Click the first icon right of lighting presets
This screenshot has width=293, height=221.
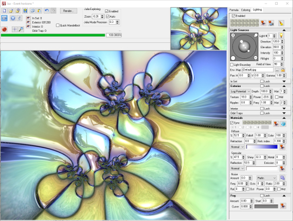(x=264, y=23)
